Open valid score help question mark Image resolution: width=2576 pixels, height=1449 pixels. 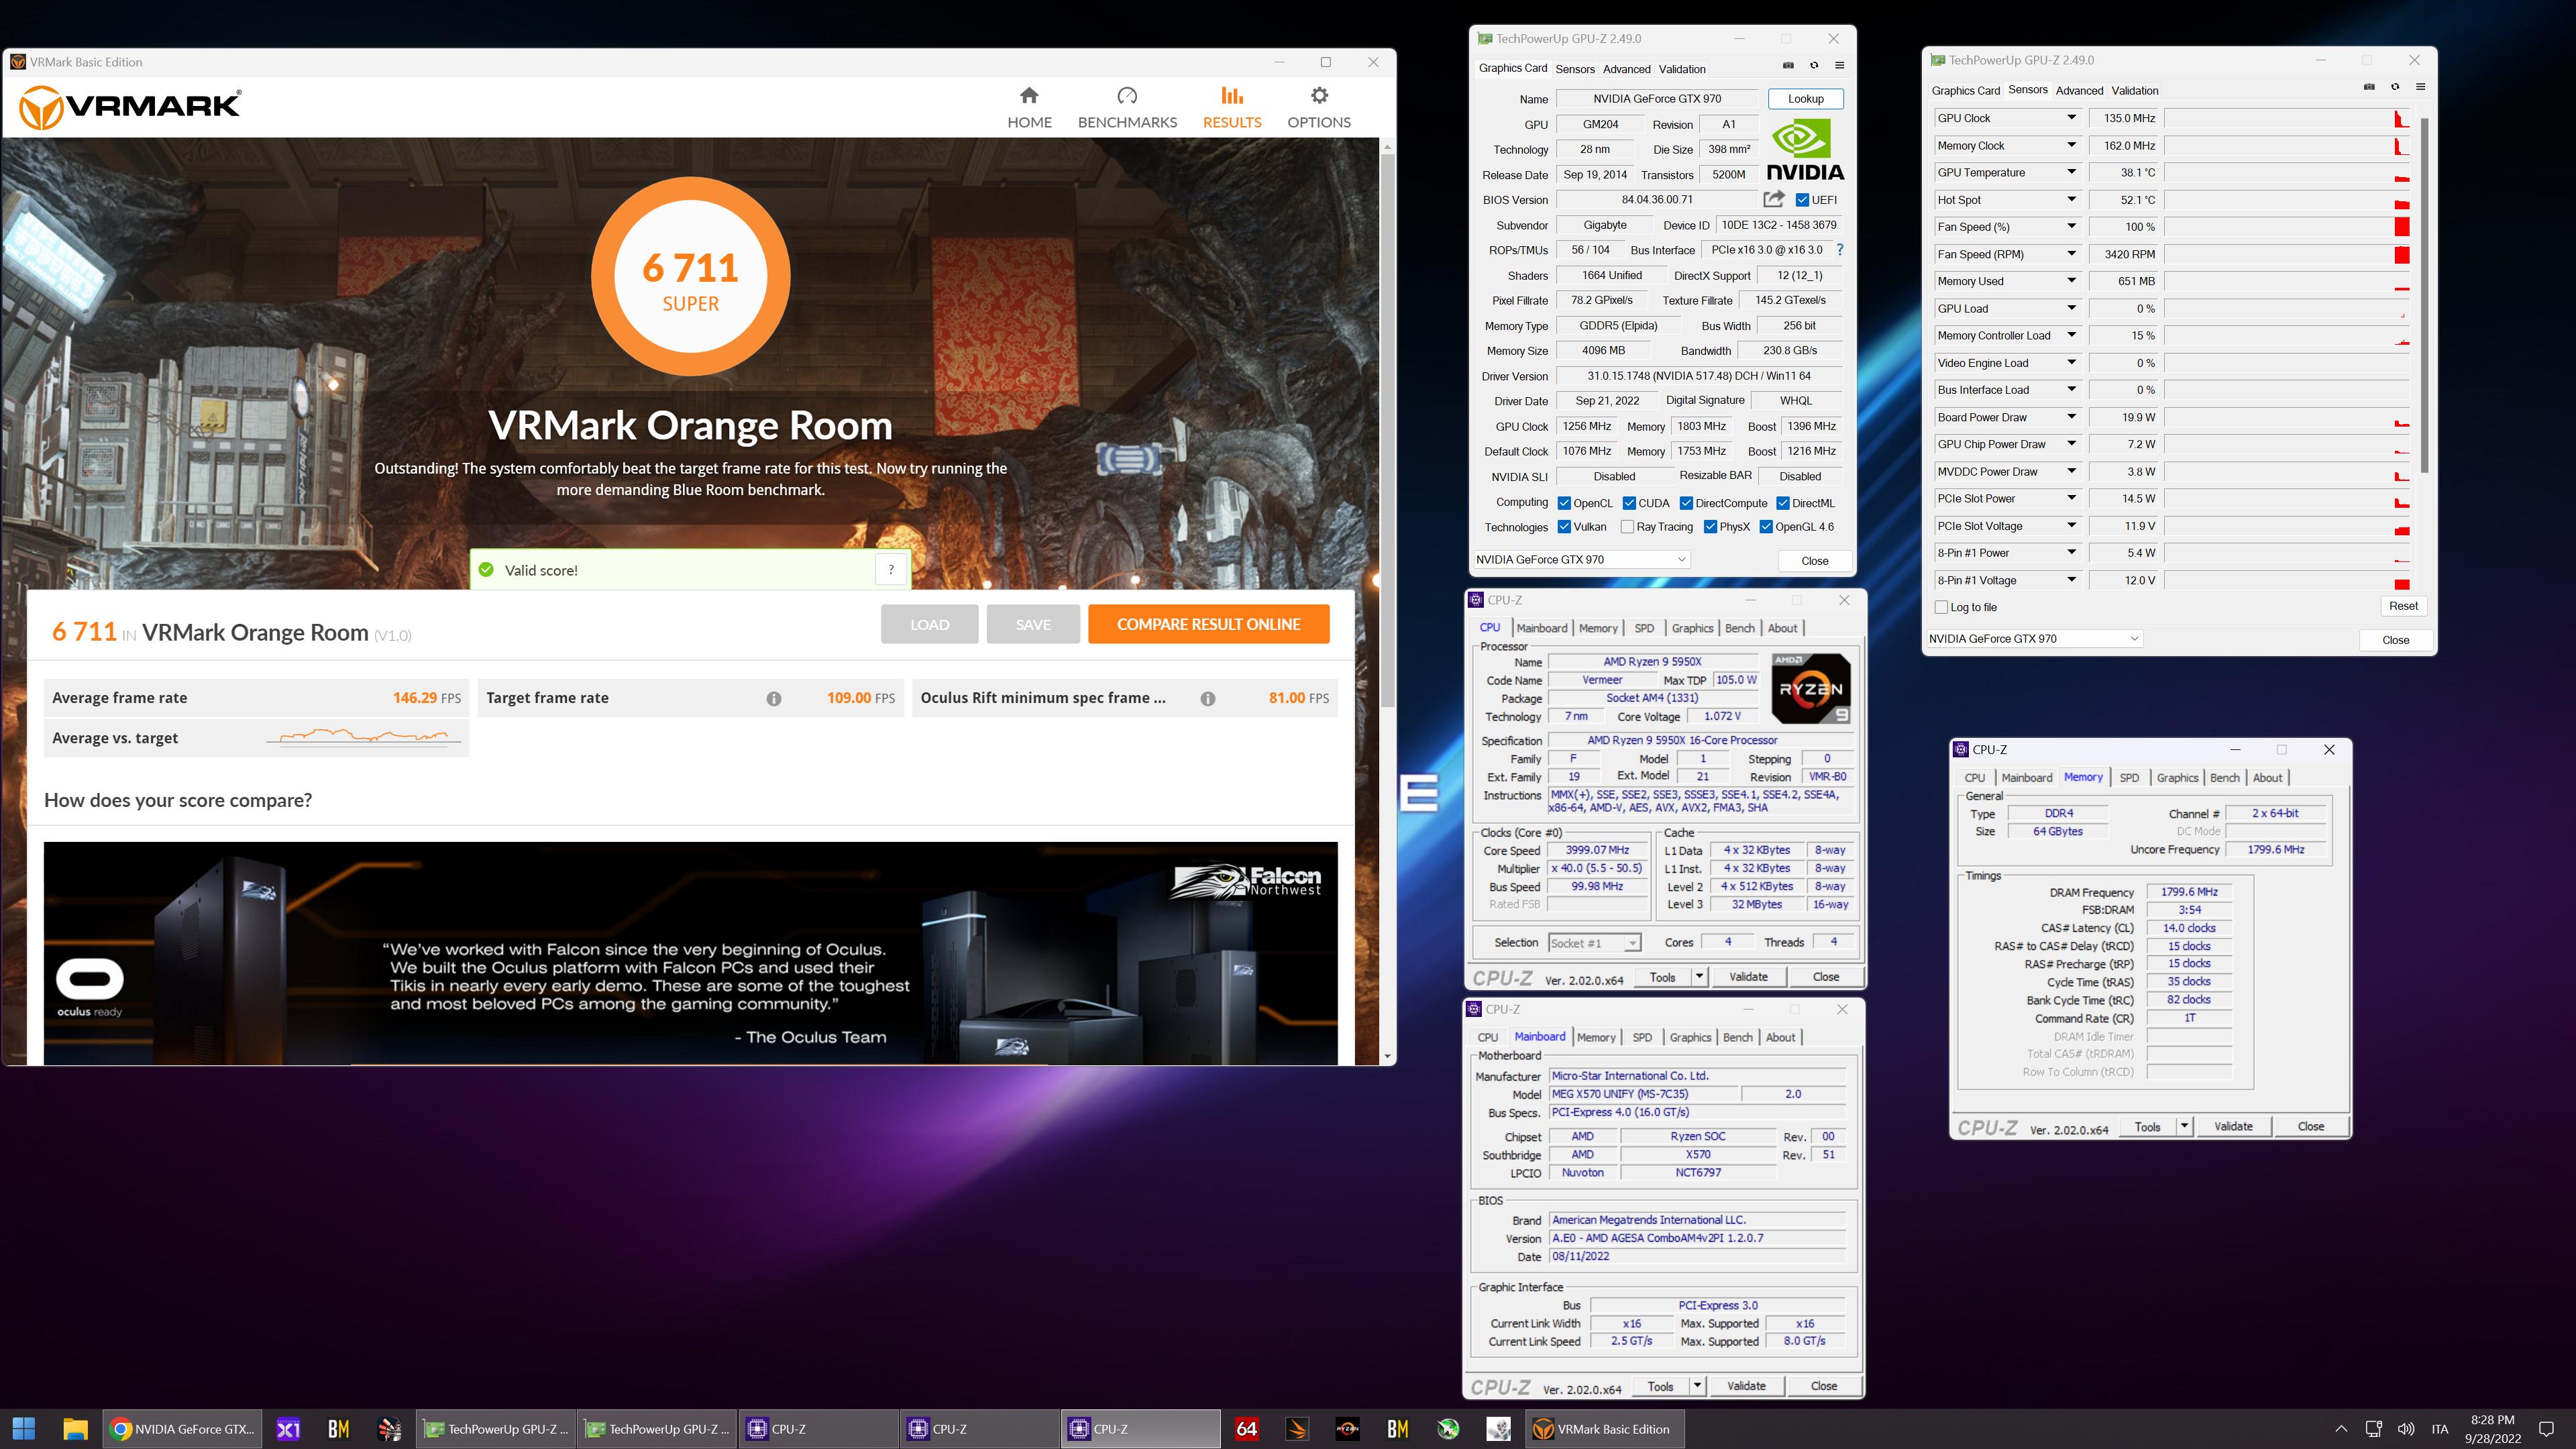pos(890,570)
